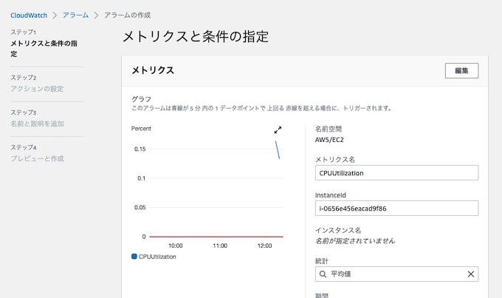Viewport: 502px width, 298px height.
Task: Open the CloudWatch breadcrumb link
Action: (29, 15)
